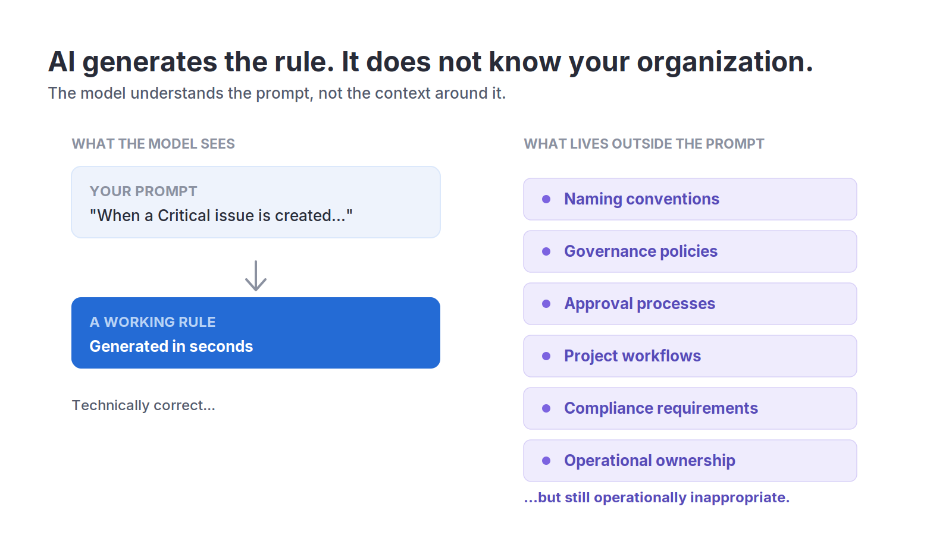Select the "Naming conventions" item
Screen dimensions: 952x535
690,199
